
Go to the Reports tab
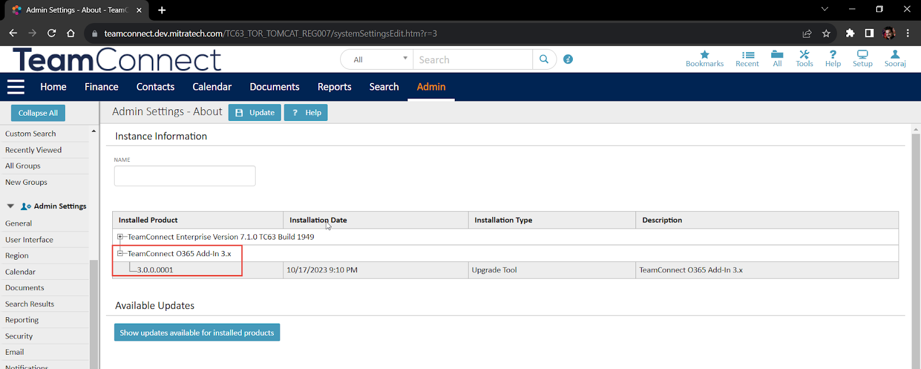[334, 87]
